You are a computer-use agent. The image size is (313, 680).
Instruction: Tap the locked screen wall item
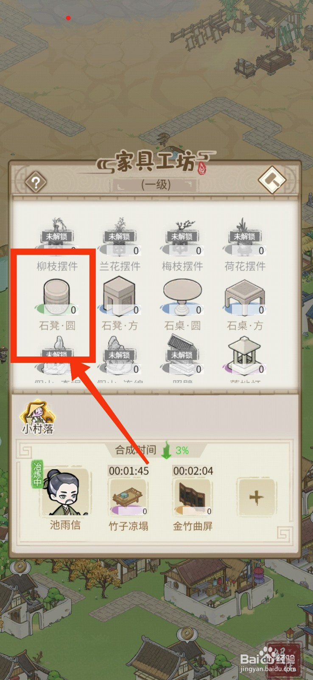click(x=182, y=358)
